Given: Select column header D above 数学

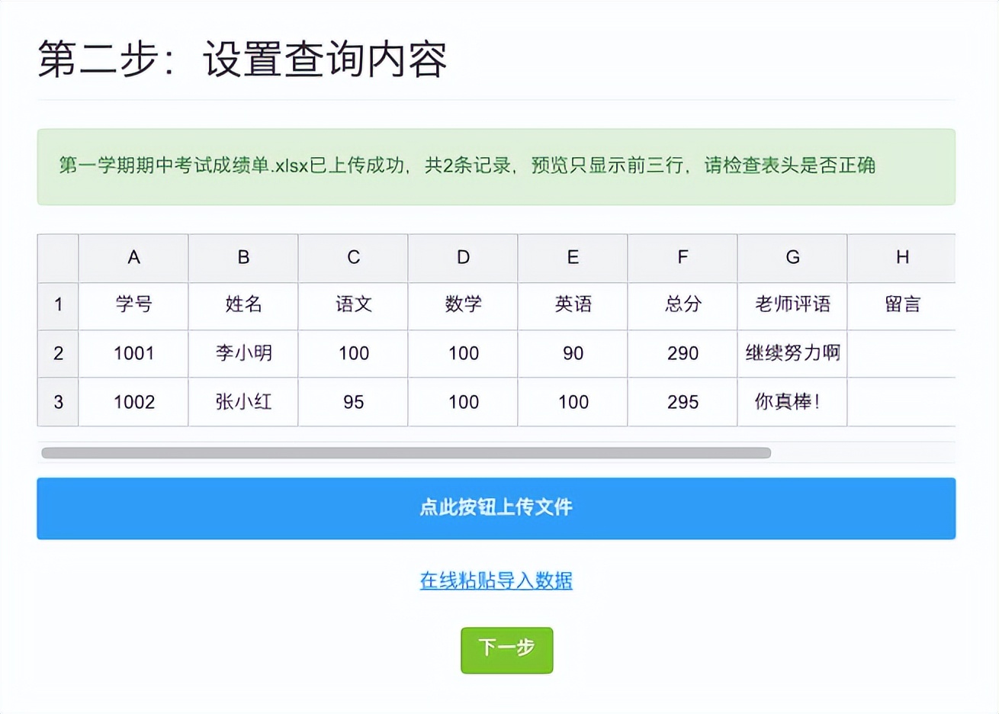Looking at the screenshot, I should [462, 257].
